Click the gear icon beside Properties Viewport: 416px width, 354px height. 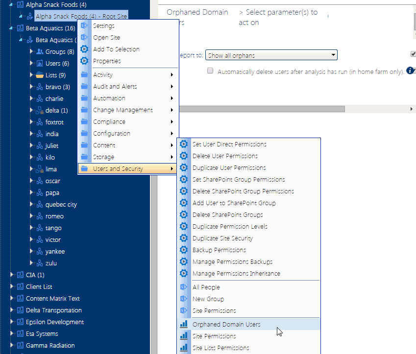click(x=84, y=61)
